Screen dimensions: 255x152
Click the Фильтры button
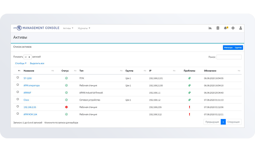228,47
